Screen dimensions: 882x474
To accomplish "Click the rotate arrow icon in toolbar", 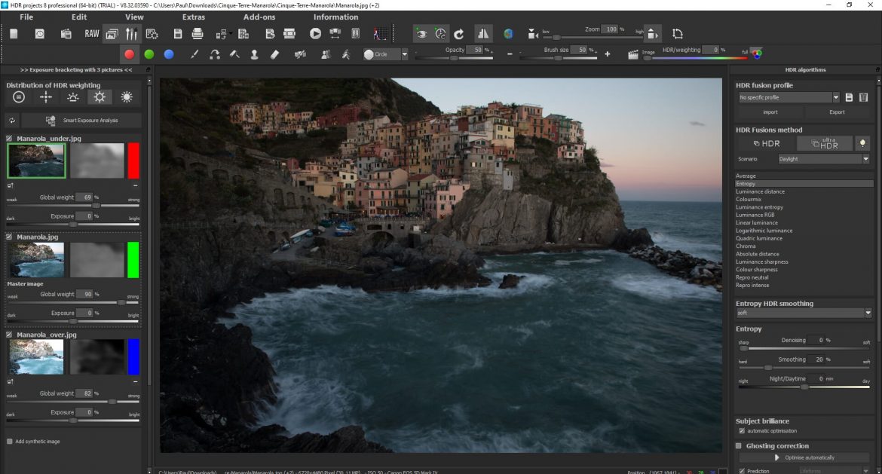I will tap(458, 34).
